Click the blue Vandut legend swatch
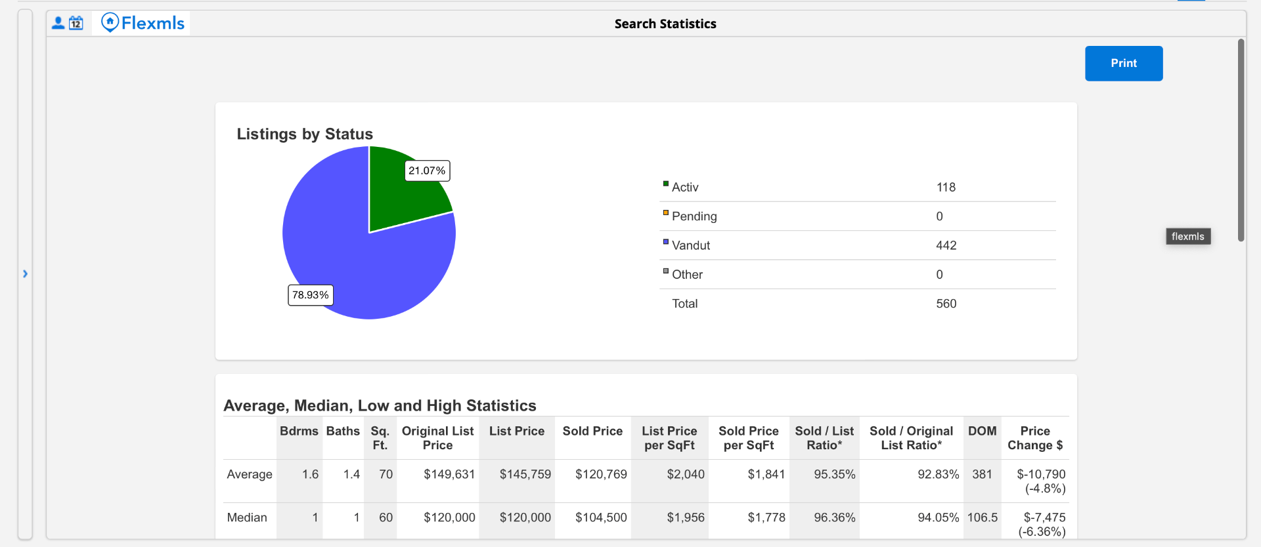1261x547 pixels. click(666, 242)
